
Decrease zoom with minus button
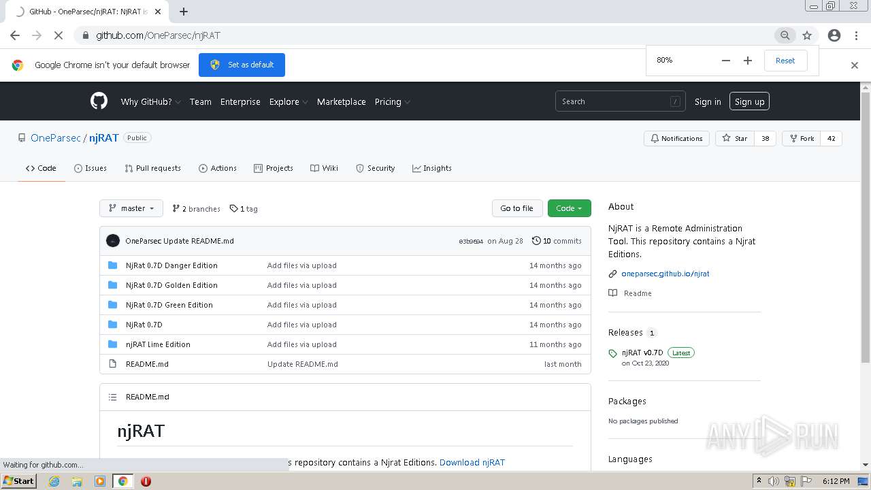[726, 61]
